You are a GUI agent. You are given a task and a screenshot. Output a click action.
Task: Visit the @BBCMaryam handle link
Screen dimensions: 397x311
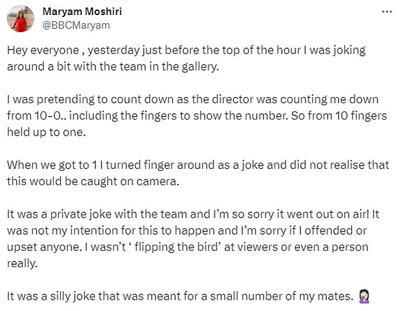[x=76, y=25]
